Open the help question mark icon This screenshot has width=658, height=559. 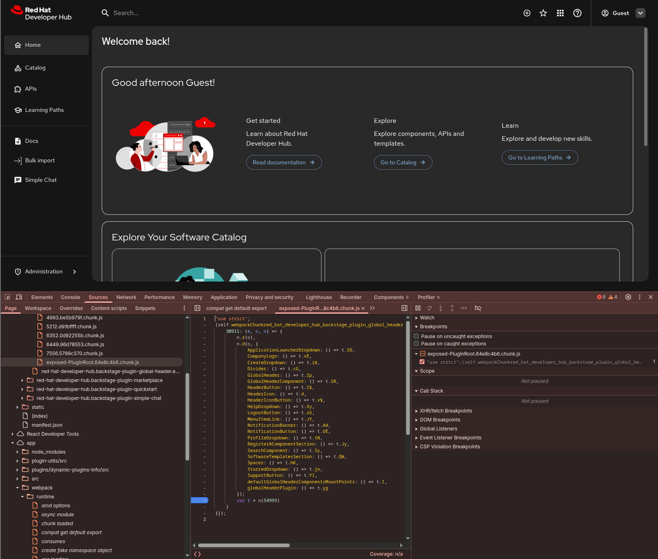point(577,13)
